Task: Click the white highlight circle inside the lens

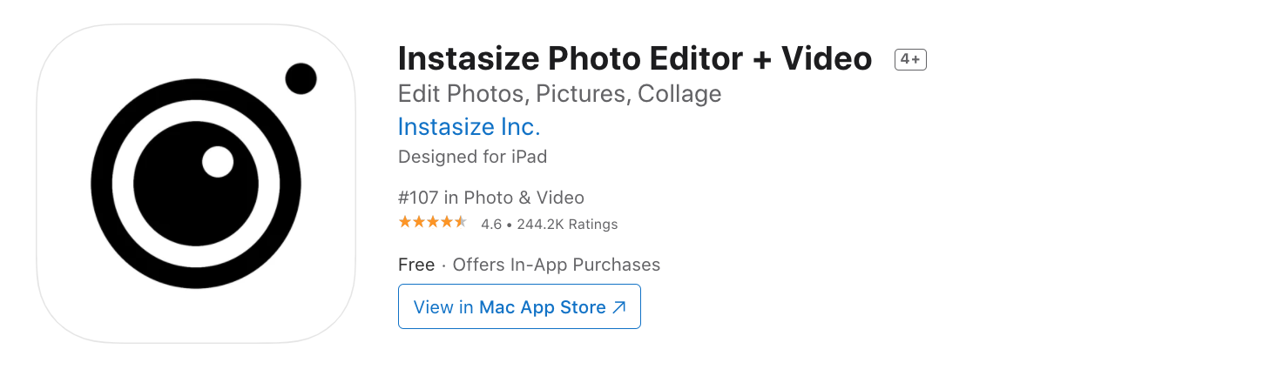Action: (218, 162)
